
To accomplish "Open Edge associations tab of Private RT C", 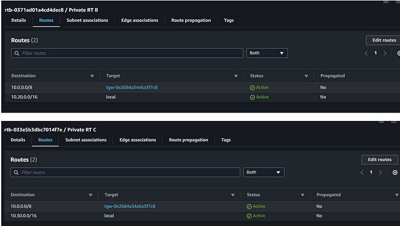I will (138, 140).
